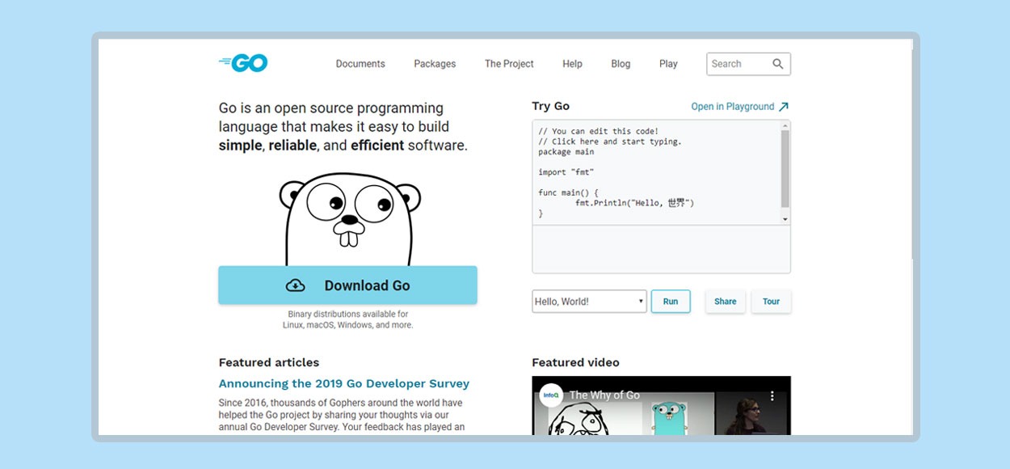The image size is (1010, 469).
Task: Go to the Packages page
Action: pos(435,64)
